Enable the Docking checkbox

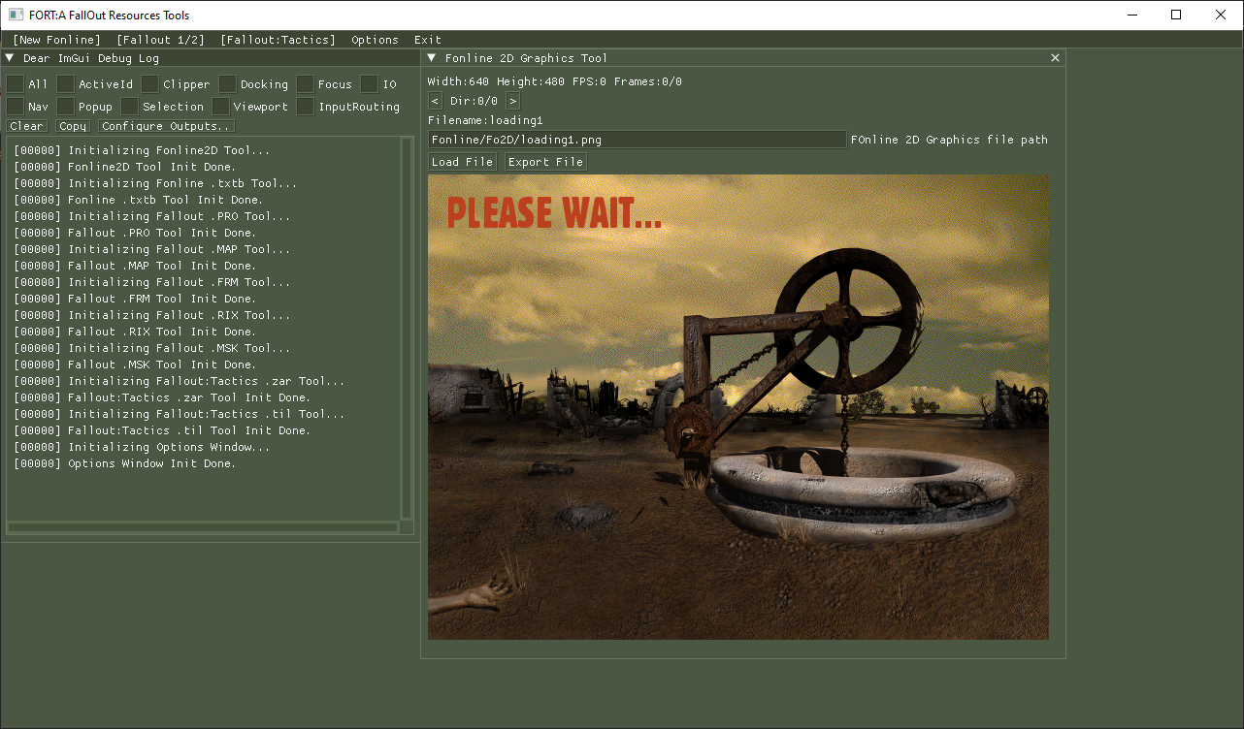pos(227,84)
